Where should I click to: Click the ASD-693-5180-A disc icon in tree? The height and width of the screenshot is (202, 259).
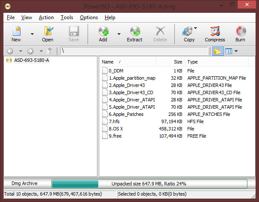(x=9, y=61)
